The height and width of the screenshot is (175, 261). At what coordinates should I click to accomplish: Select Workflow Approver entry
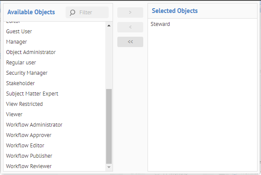29,135
